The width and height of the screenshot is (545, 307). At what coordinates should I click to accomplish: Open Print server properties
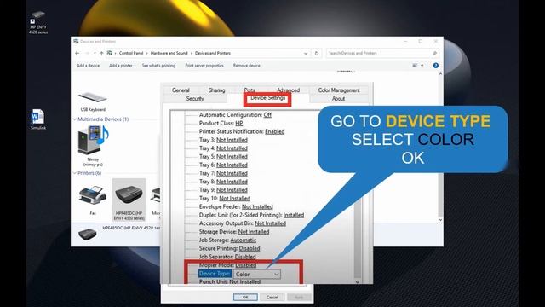tap(204, 66)
